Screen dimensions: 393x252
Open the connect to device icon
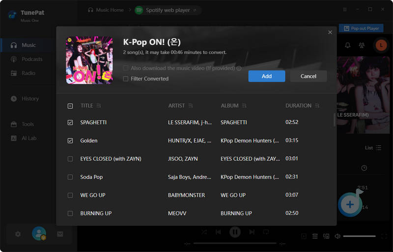pos(326,236)
